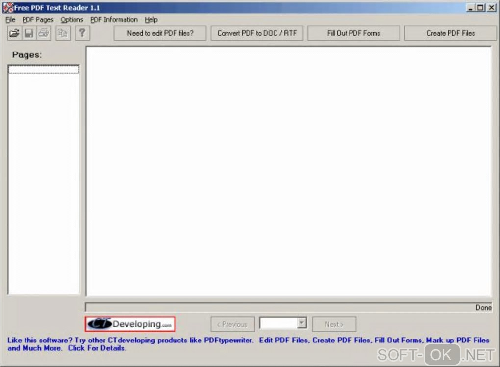Click the Create PDF Files button
The image size is (500, 367).
click(x=450, y=33)
